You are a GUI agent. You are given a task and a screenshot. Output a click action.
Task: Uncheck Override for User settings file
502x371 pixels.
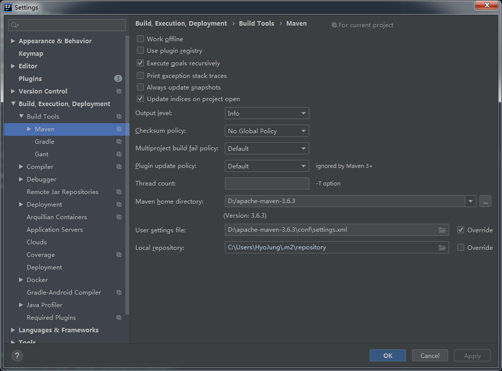pyautogui.click(x=461, y=230)
